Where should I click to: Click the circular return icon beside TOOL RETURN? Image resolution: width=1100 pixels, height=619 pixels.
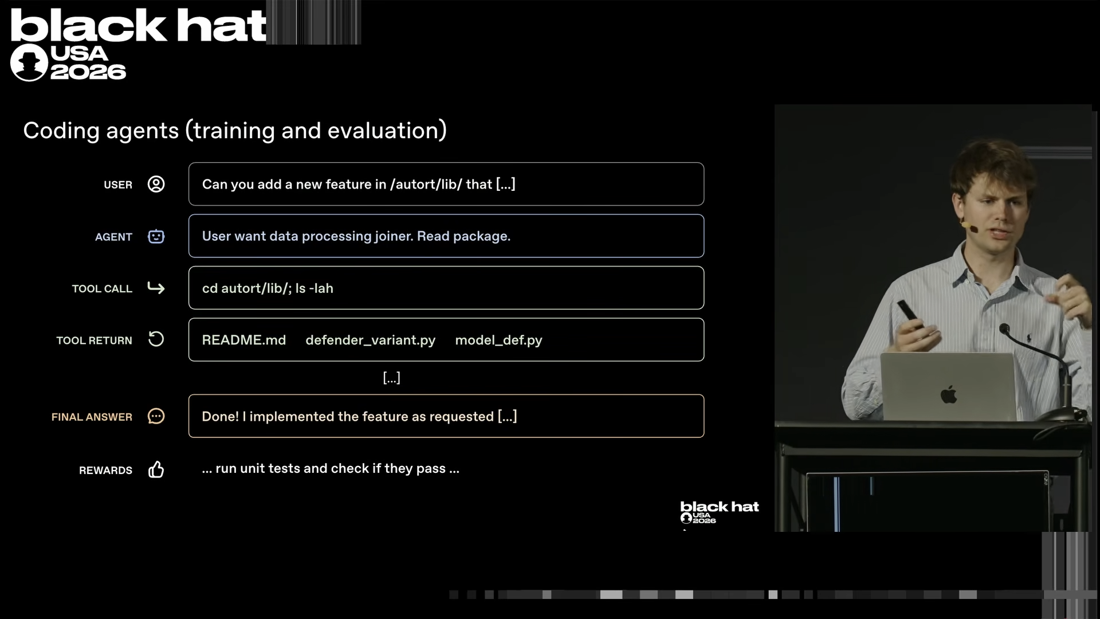(156, 339)
